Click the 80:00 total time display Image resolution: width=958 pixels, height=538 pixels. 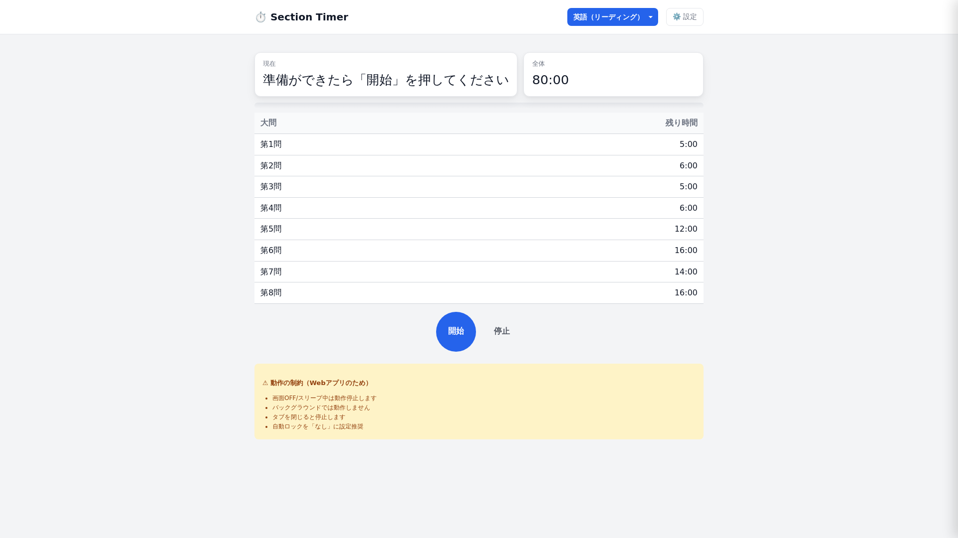point(550,80)
